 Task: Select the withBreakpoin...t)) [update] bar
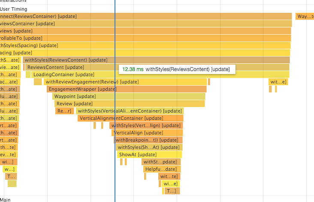click(148, 140)
